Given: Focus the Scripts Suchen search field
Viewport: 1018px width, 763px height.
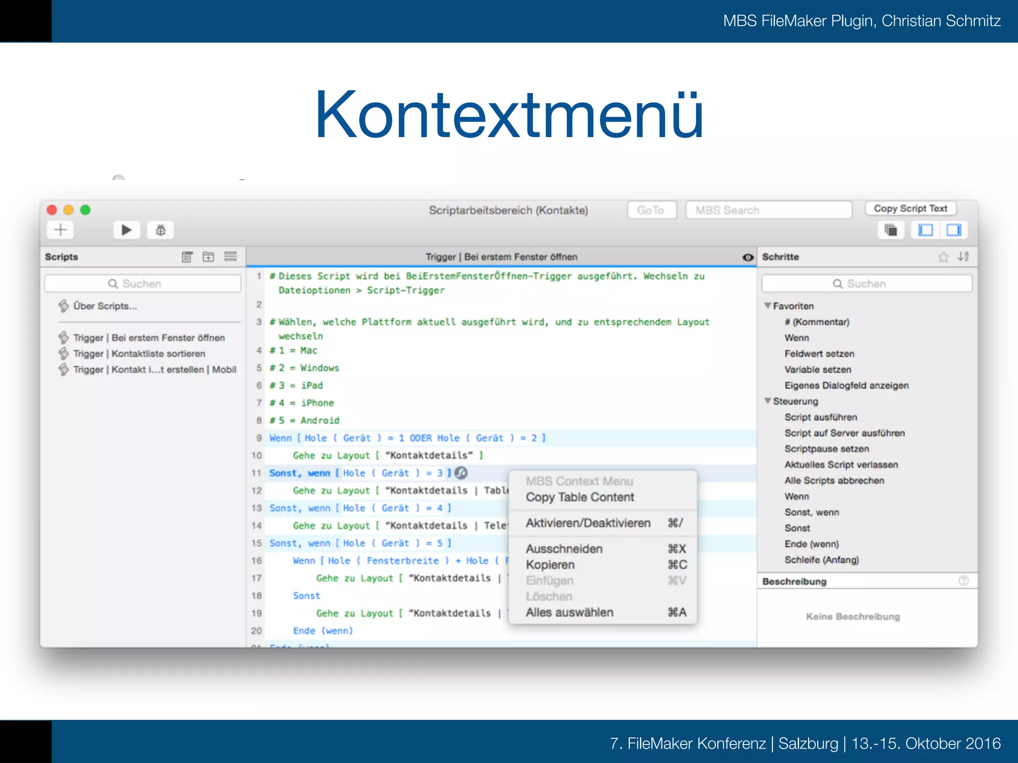Looking at the screenshot, I should pyautogui.click(x=143, y=284).
